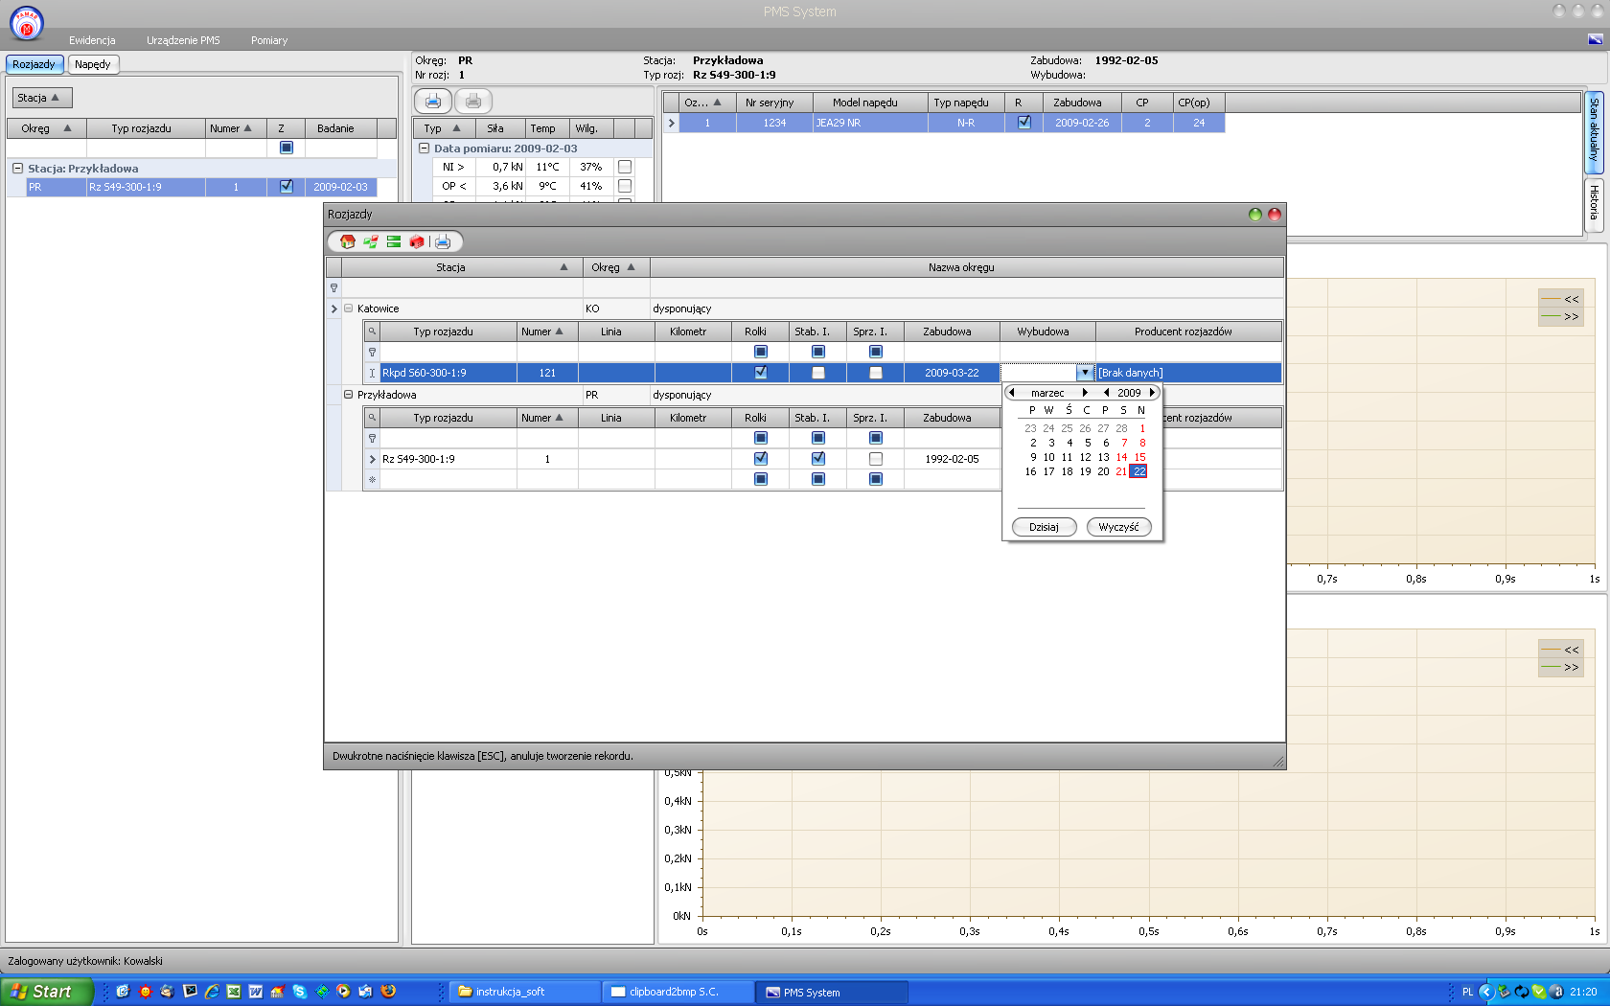Switch to instrukcja_soft taskbar window
The width and height of the screenshot is (1610, 1006).
(x=524, y=992)
